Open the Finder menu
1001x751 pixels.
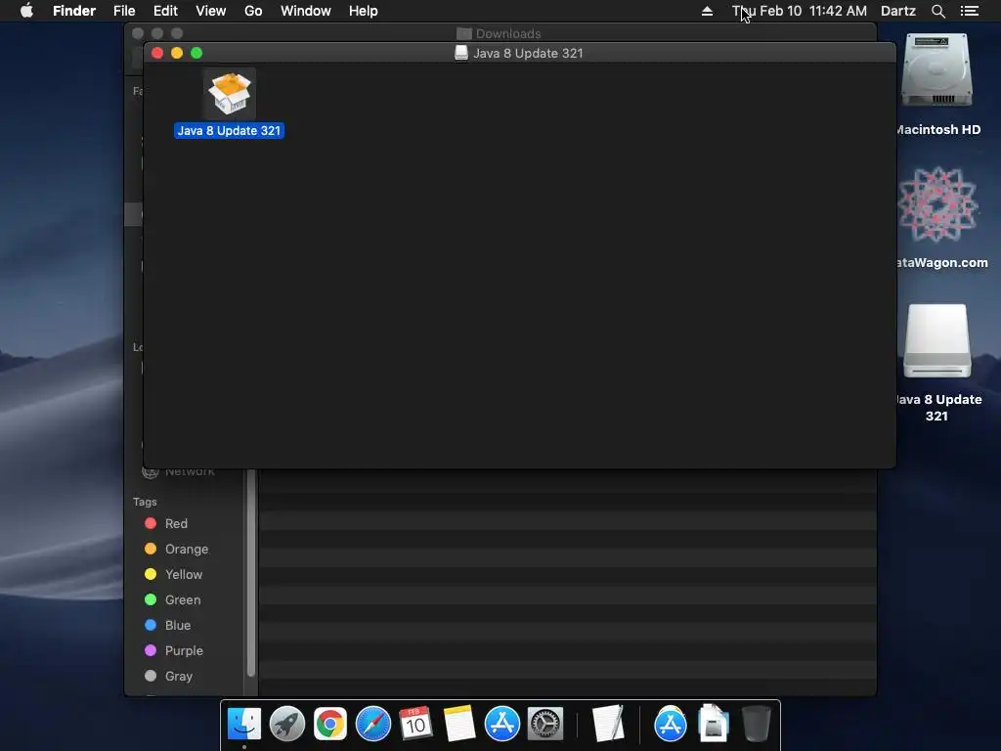pyautogui.click(x=74, y=11)
